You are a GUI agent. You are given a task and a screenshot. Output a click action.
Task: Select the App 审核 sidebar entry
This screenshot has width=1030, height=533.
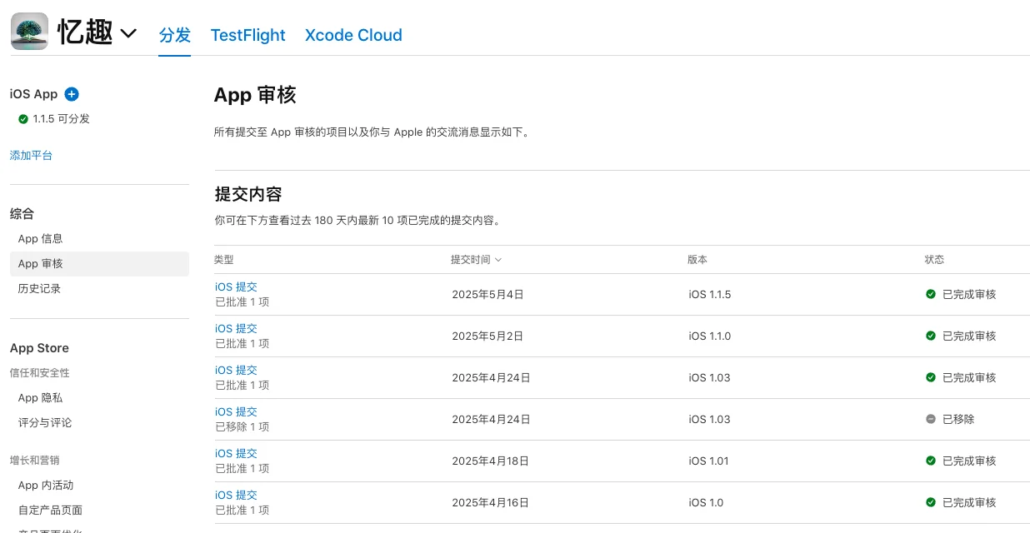(41, 263)
